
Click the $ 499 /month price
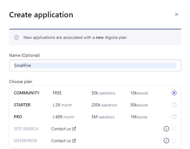(x=63, y=117)
